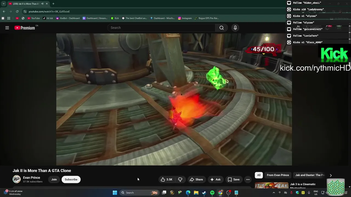Open Spotify from taskbar
This screenshot has width=351, height=197.
[212, 193]
